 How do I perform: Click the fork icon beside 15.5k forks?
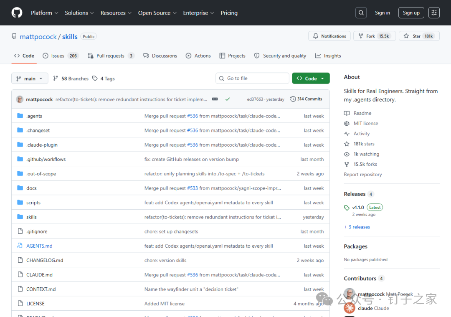347,164
